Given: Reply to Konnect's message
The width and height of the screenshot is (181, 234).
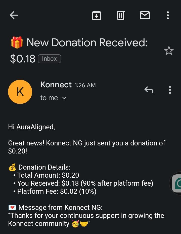Looking at the screenshot, I should coord(149,90).
